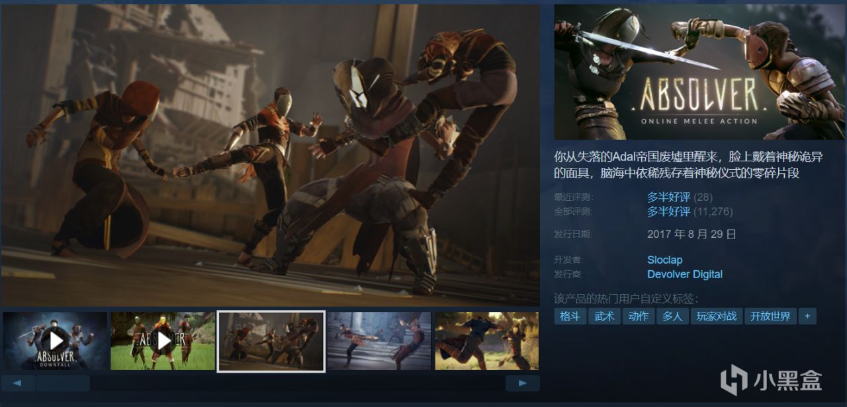Select the 多人 tag
847x407 pixels.
click(x=672, y=316)
